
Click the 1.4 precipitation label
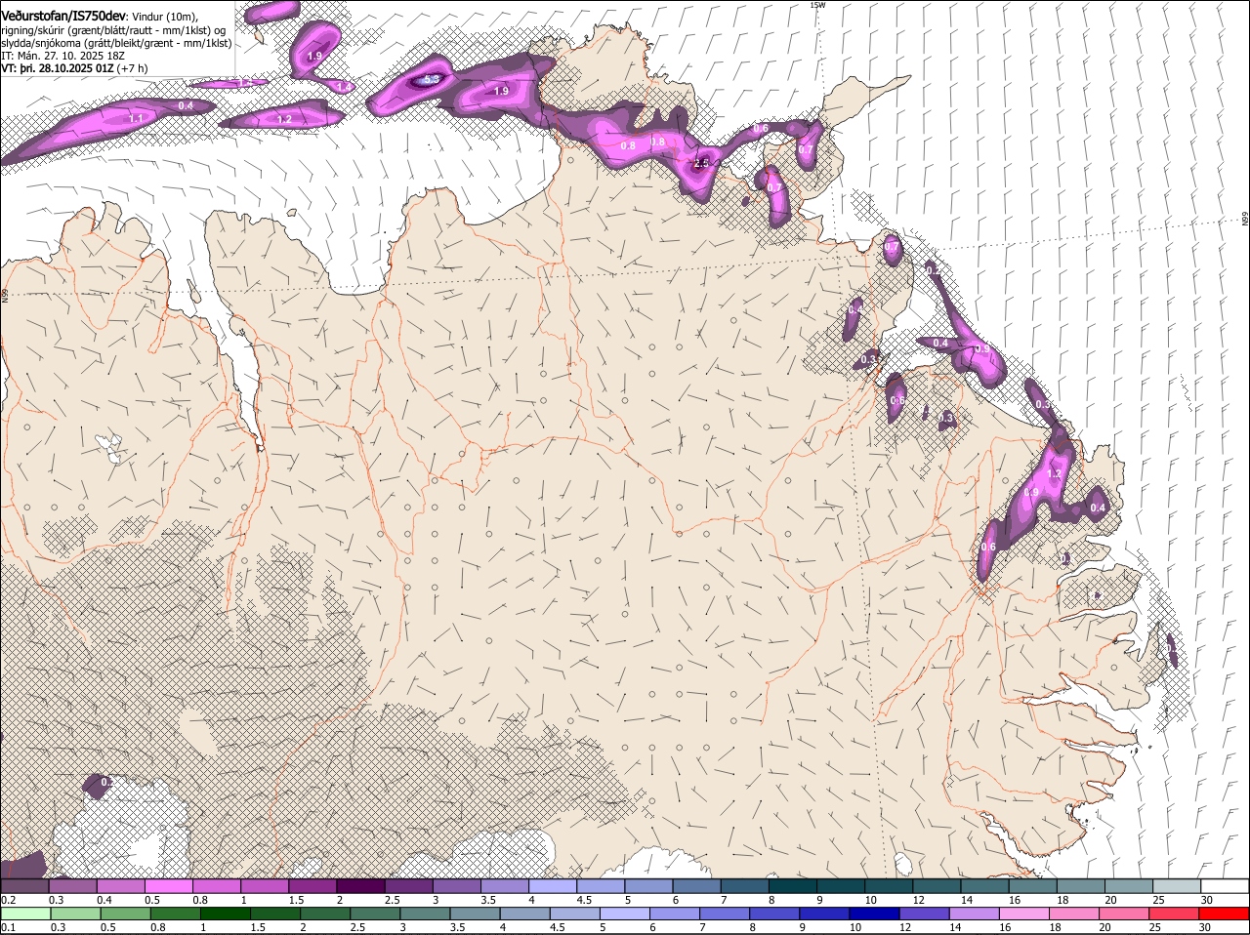point(343,87)
